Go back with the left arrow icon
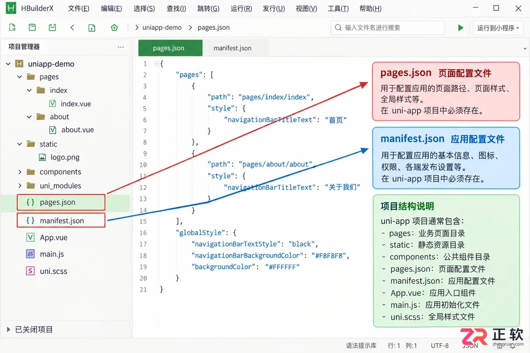 (72, 27)
